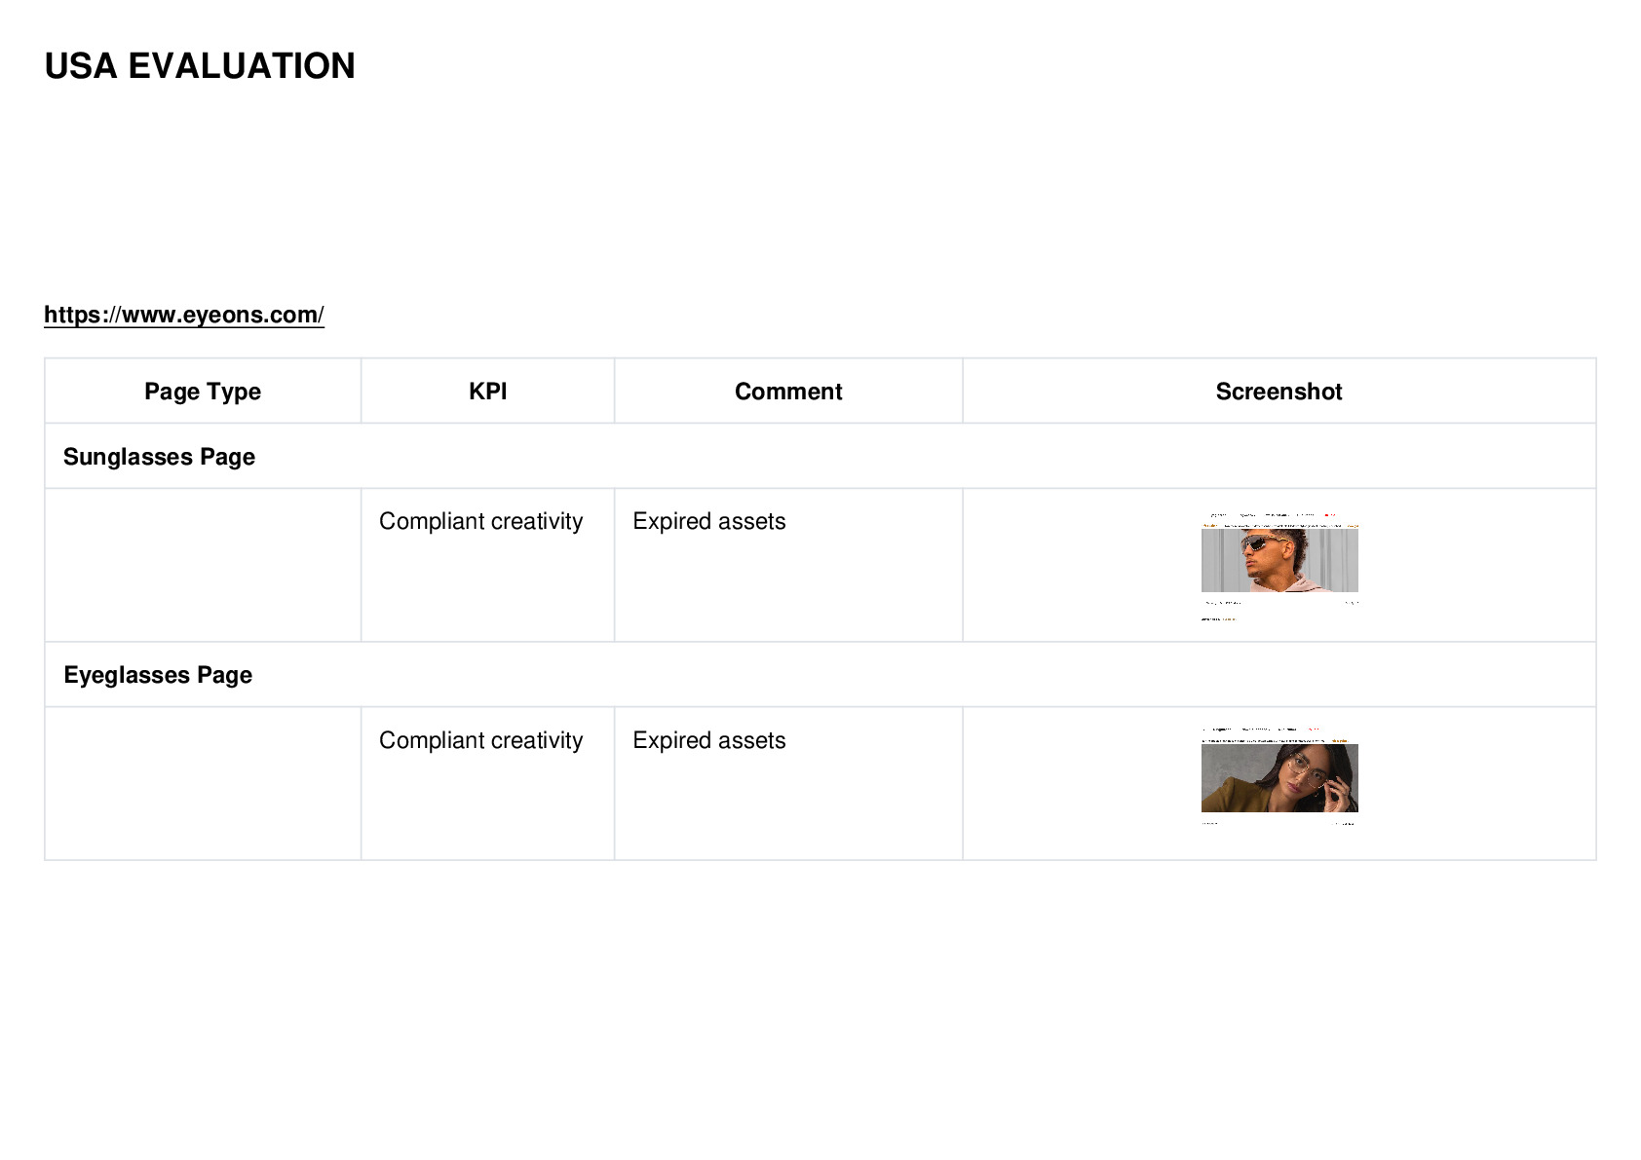Open the Sunglasses Page screenshot thumbnail
1641x1160 pixels.
coord(1279,565)
